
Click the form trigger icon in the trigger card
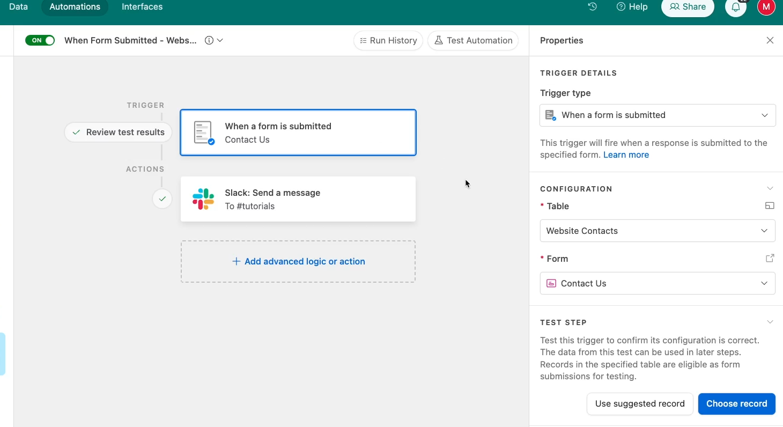click(204, 133)
